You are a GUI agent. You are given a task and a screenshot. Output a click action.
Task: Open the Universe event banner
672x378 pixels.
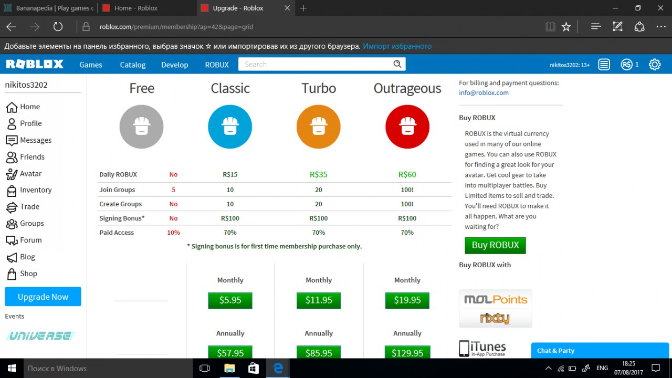tap(40, 335)
